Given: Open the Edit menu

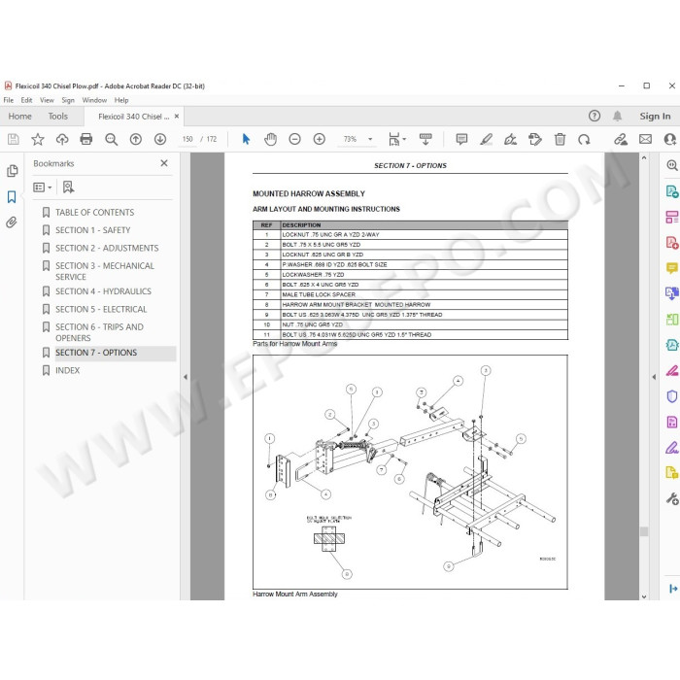Looking at the screenshot, I should coord(26,100).
